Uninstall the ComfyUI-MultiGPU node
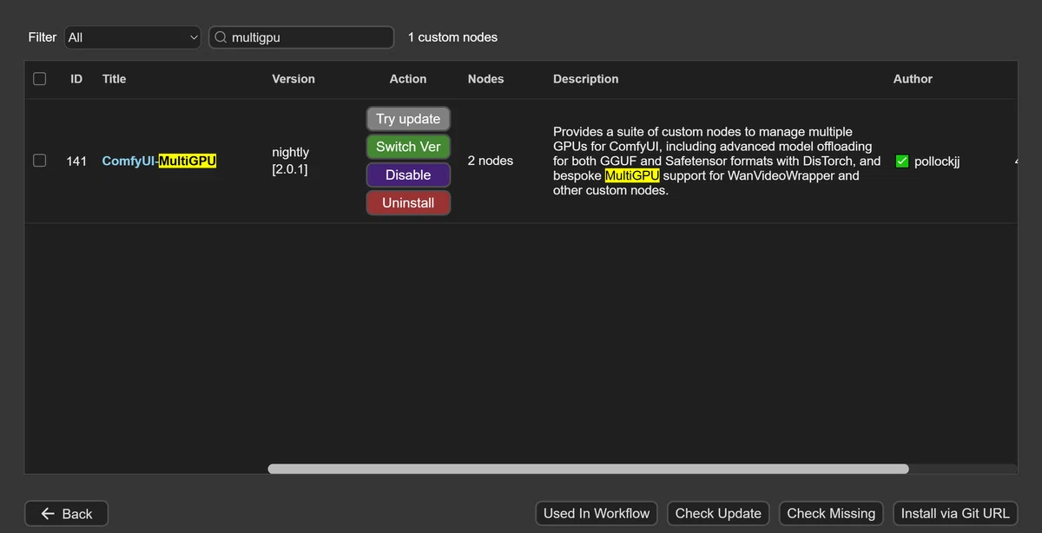The image size is (1042, 533). click(x=408, y=202)
